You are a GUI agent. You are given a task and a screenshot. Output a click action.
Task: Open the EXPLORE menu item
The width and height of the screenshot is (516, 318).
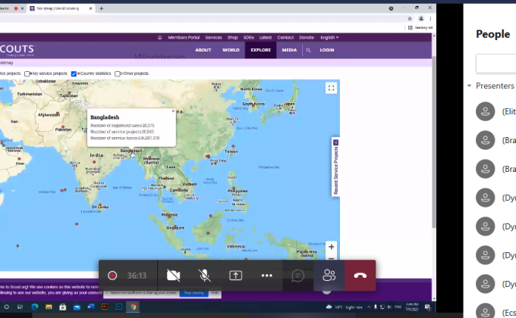260,50
